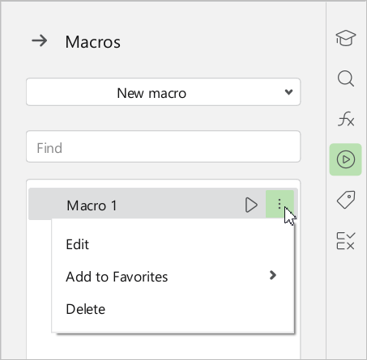Click in the Find input field
The height and width of the screenshot is (360, 367).
click(163, 146)
